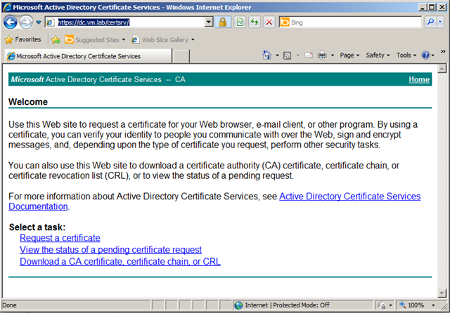Click the Welcome heading text
The height and width of the screenshot is (313, 450).
pos(28,102)
